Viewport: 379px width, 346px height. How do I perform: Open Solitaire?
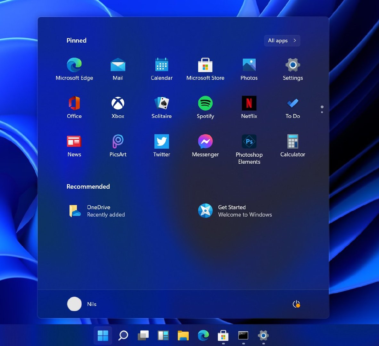pyautogui.click(x=161, y=107)
